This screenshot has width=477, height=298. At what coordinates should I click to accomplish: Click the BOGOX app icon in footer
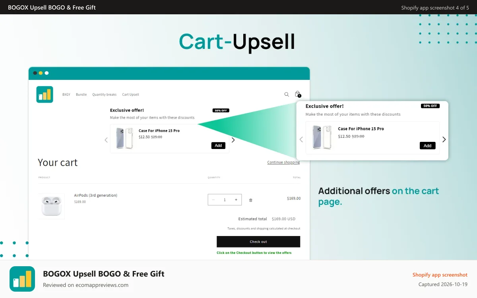(22, 279)
